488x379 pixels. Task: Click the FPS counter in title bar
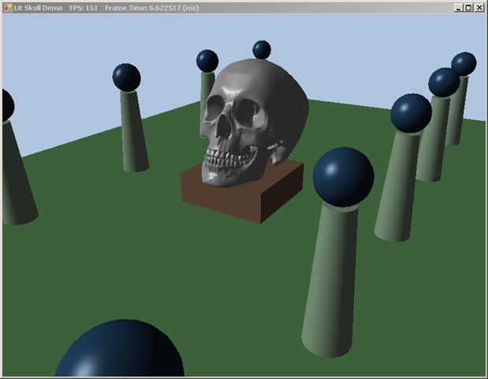(x=83, y=7)
